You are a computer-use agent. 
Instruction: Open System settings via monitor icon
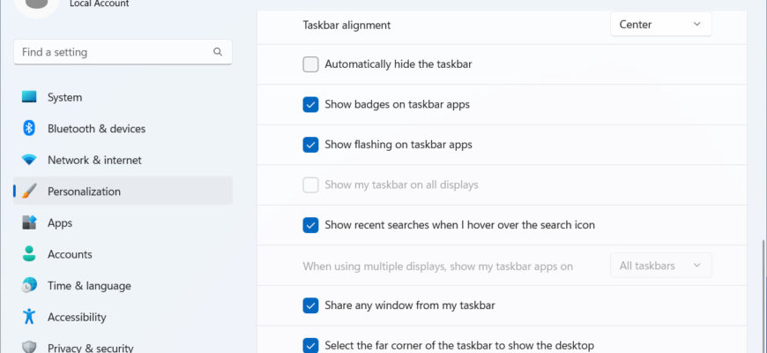click(x=29, y=97)
